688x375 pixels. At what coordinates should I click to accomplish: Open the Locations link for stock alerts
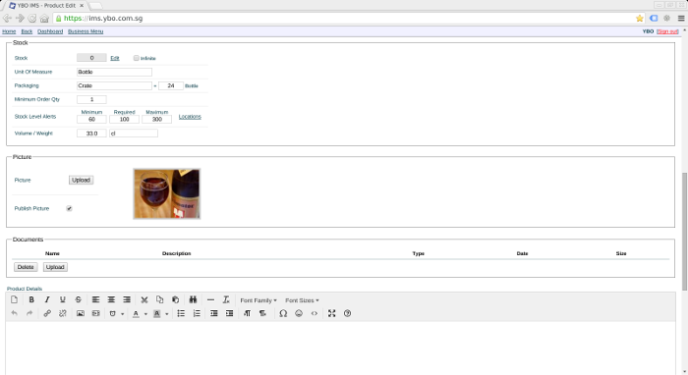190,117
